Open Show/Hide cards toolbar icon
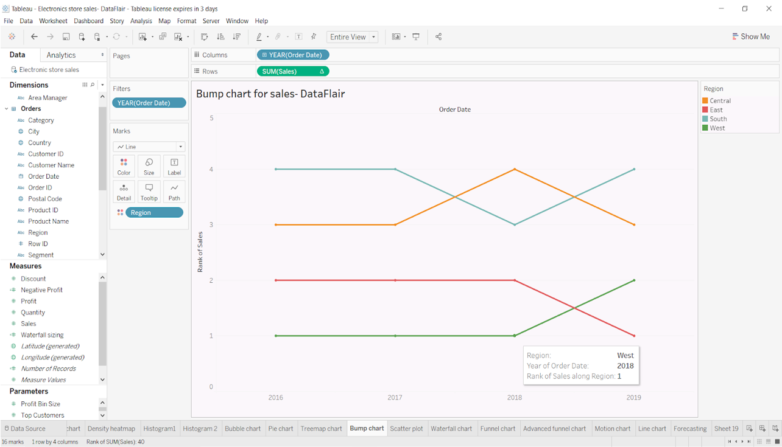 396,36
